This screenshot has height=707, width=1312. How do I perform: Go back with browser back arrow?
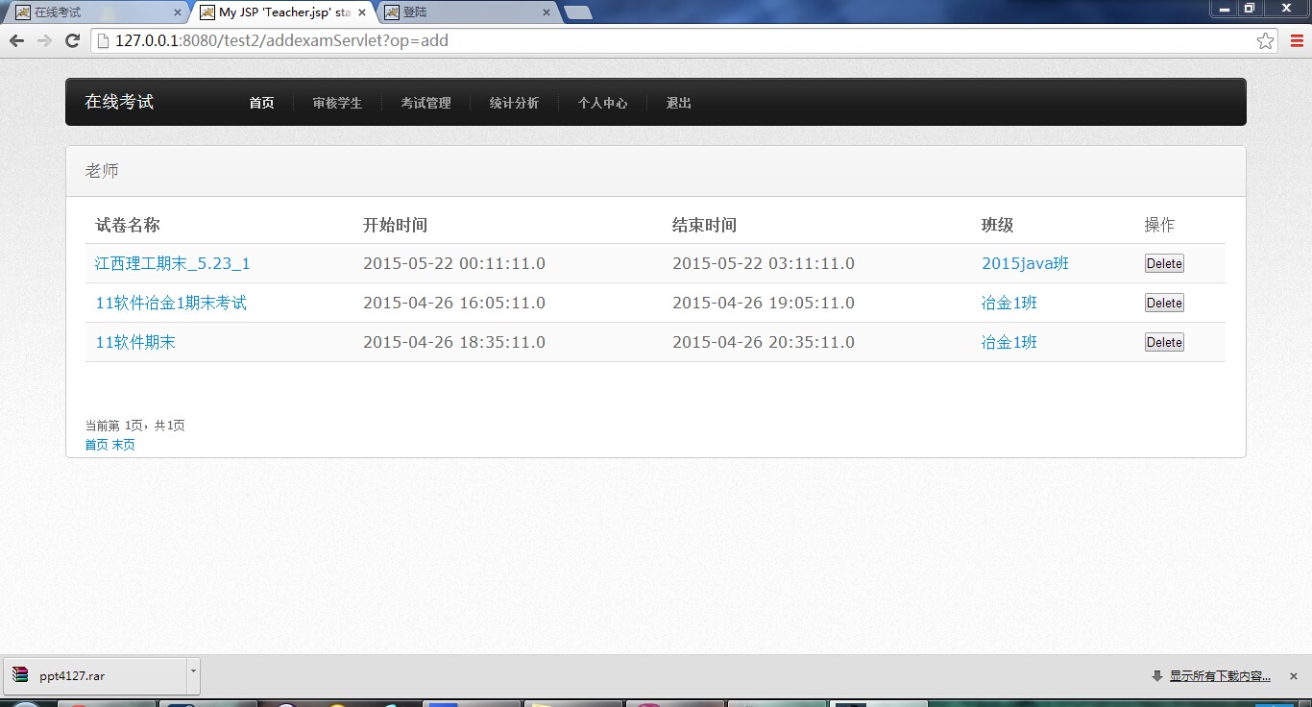click(x=16, y=40)
